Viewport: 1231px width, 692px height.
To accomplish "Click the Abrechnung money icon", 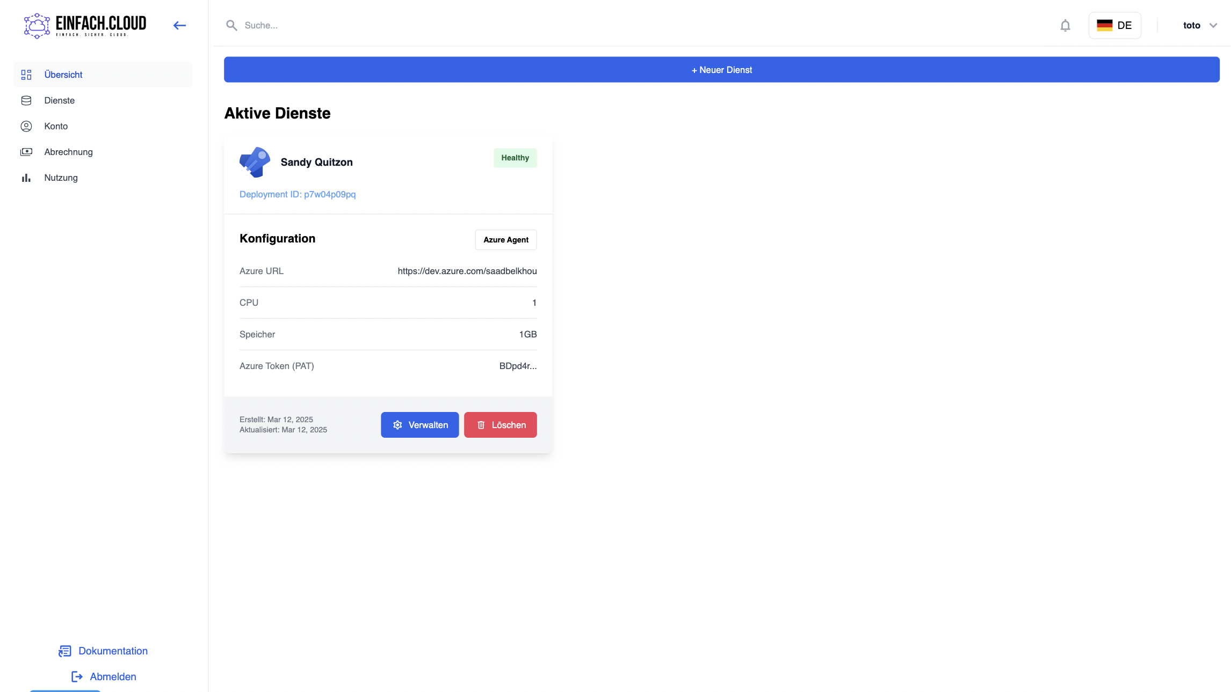I will point(26,152).
